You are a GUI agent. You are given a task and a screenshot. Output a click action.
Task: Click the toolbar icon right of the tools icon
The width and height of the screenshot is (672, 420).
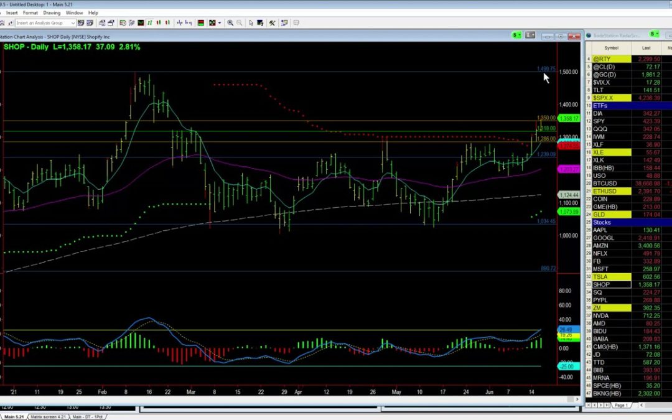[284, 23]
